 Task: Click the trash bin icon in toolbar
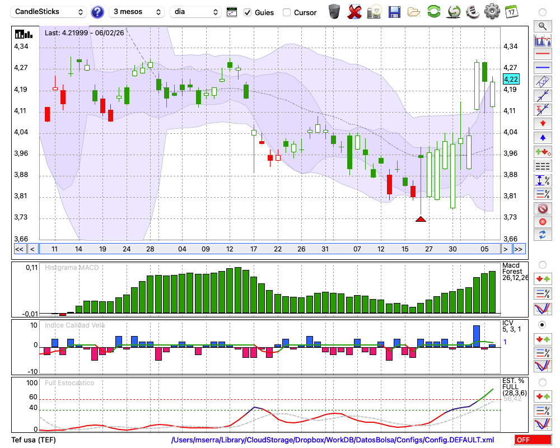tap(334, 11)
